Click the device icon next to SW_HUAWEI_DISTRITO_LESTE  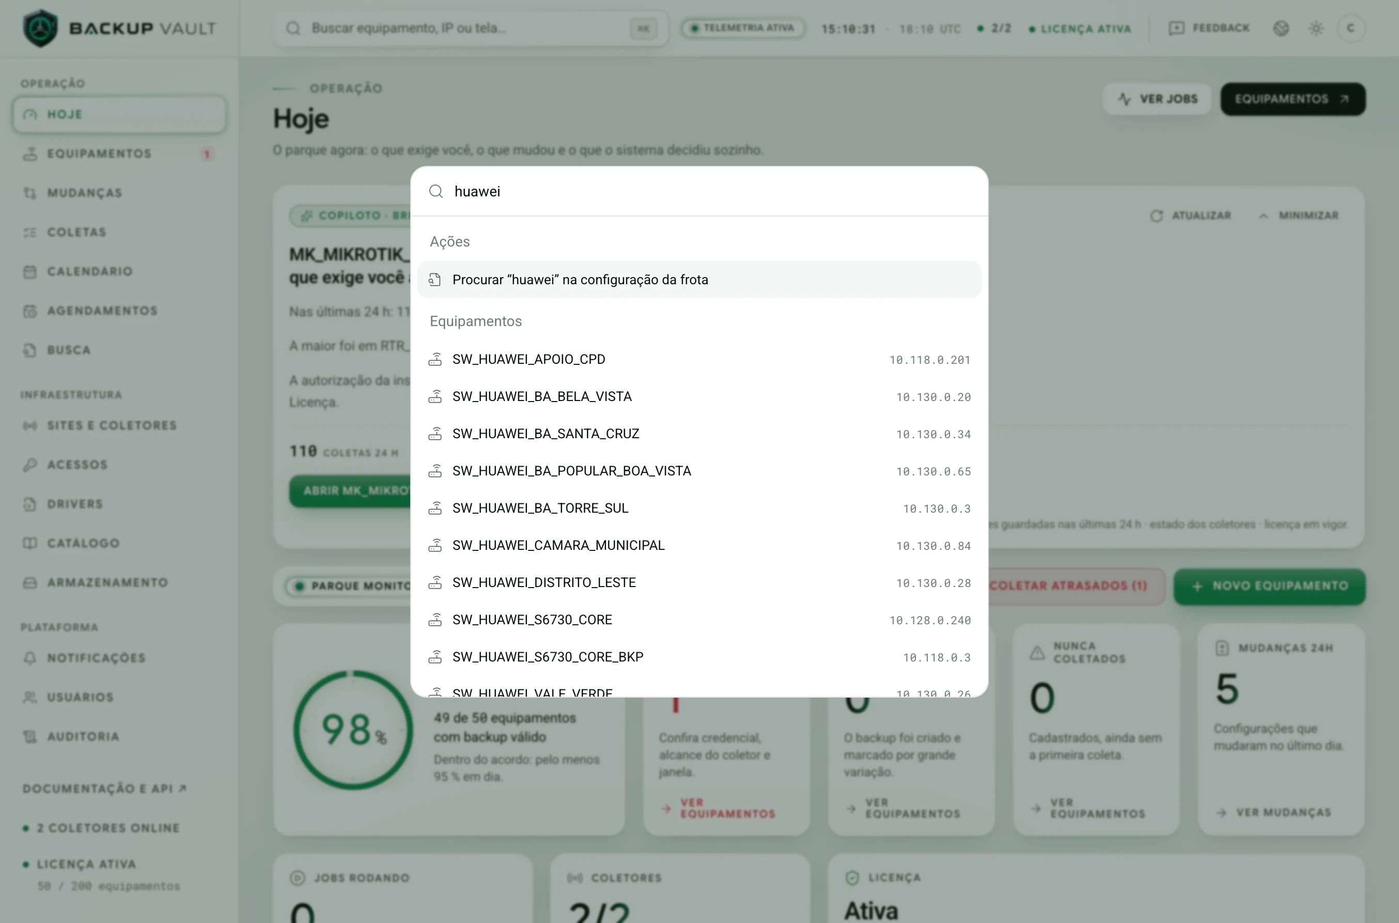tap(435, 583)
